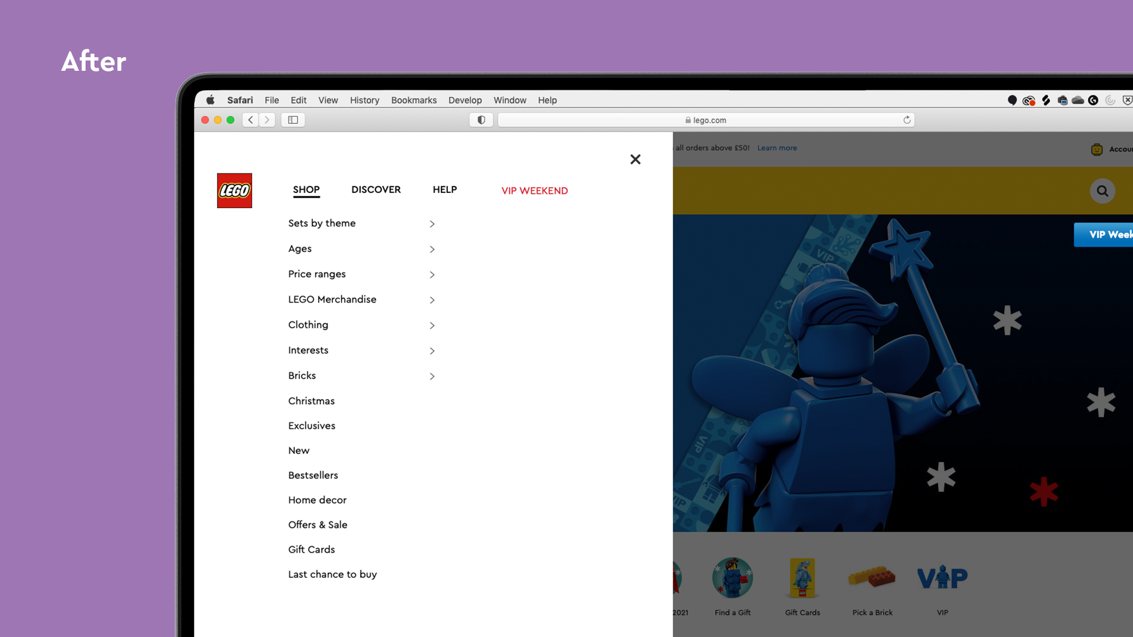Image resolution: width=1133 pixels, height=637 pixels.
Task: Open the Window menu
Action: coord(510,100)
